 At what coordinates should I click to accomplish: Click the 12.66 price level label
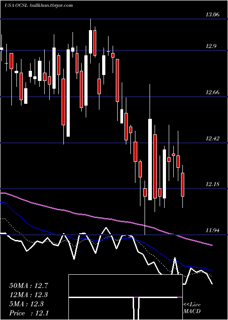coord(212,92)
